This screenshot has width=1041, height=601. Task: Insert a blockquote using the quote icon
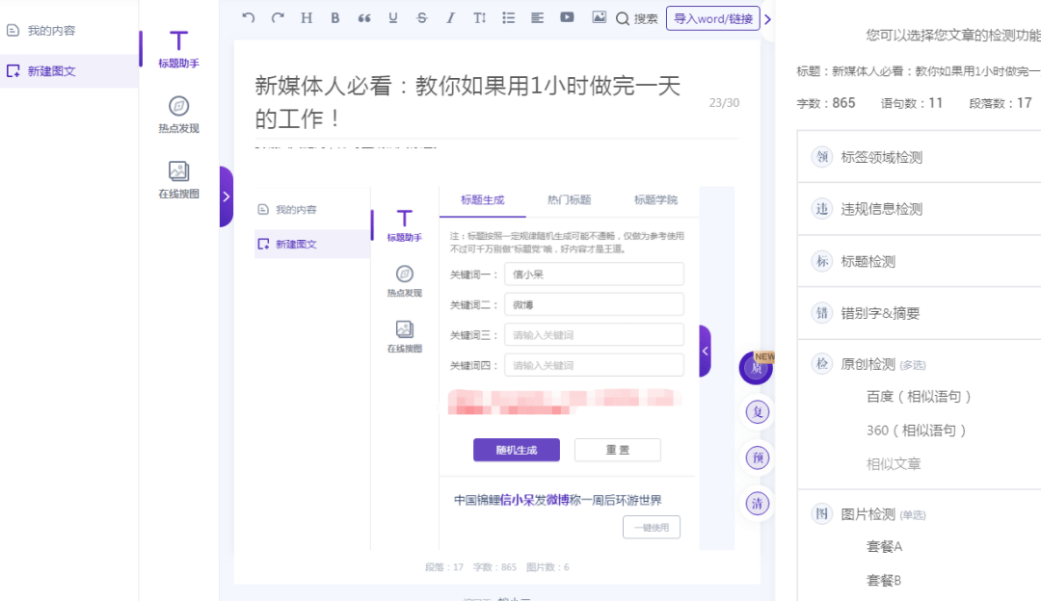[364, 17]
